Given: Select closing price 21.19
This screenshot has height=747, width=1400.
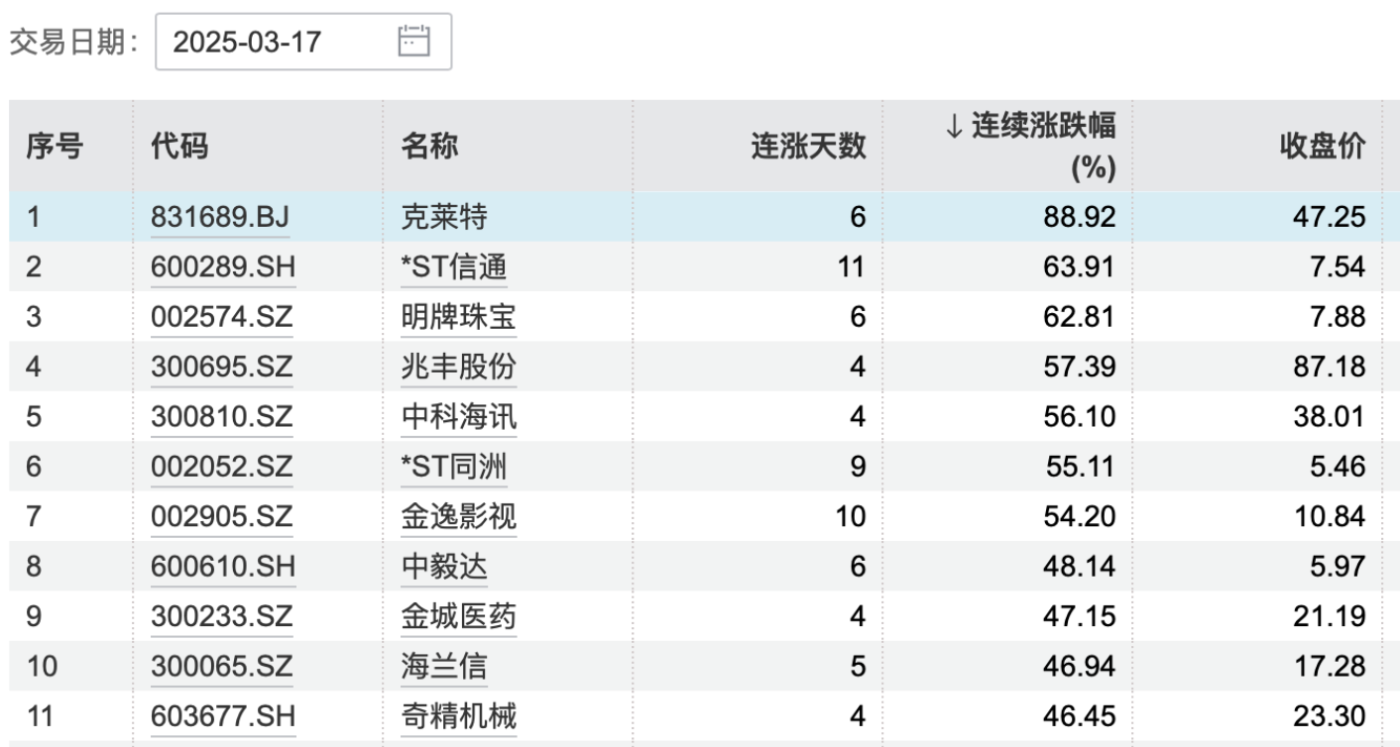Looking at the screenshot, I should [1330, 616].
